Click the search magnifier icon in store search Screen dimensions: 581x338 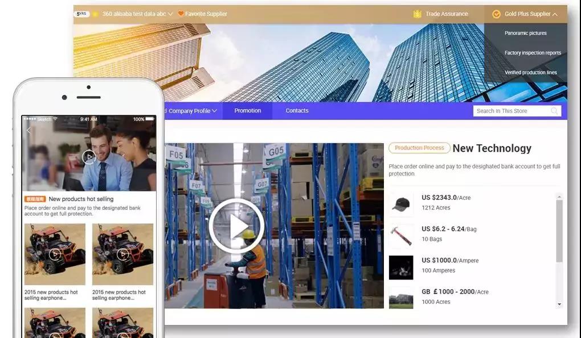pyautogui.click(x=554, y=111)
